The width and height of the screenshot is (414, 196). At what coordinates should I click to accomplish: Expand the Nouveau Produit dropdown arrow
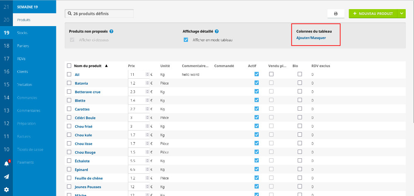(x=402, y=14)
